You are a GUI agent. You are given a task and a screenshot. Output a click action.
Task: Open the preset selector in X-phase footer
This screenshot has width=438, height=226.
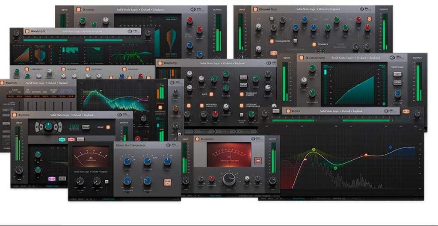click(53, 185)
